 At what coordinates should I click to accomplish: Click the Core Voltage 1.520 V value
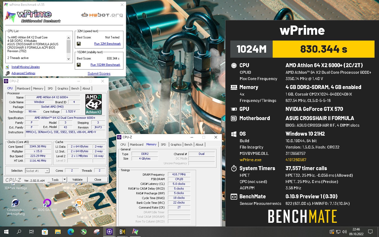click(x=71, y=111)
